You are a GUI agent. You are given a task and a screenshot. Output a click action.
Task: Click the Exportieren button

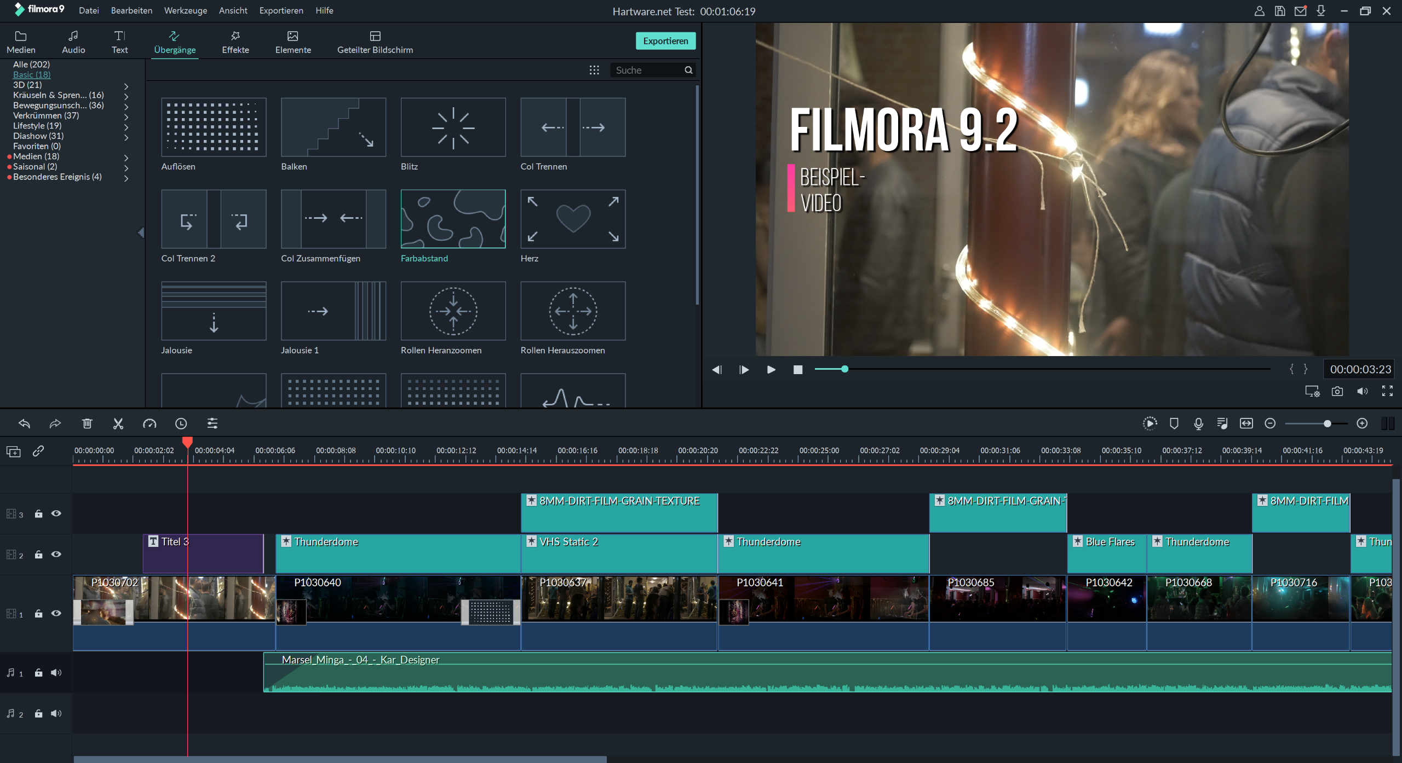[665, 41]
